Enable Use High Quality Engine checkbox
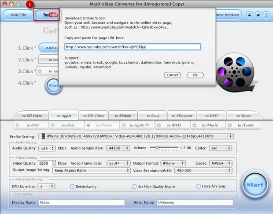The image size is (273, 214). pos(134,187)
